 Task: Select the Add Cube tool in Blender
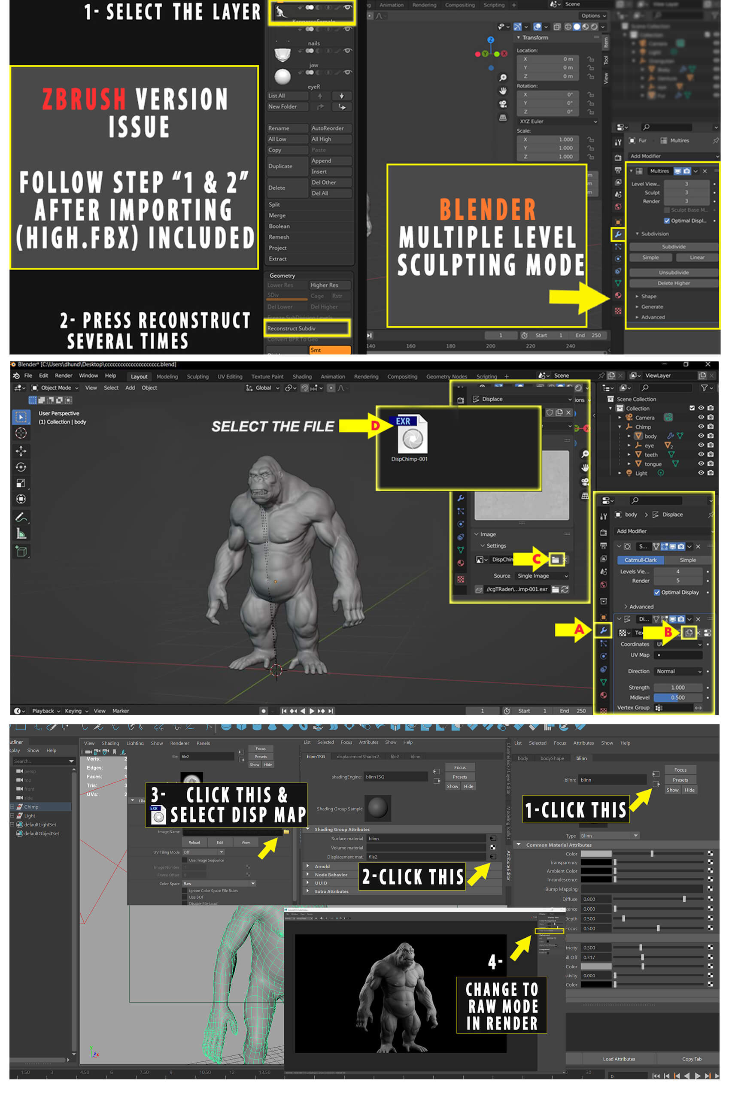coord(21,551)
